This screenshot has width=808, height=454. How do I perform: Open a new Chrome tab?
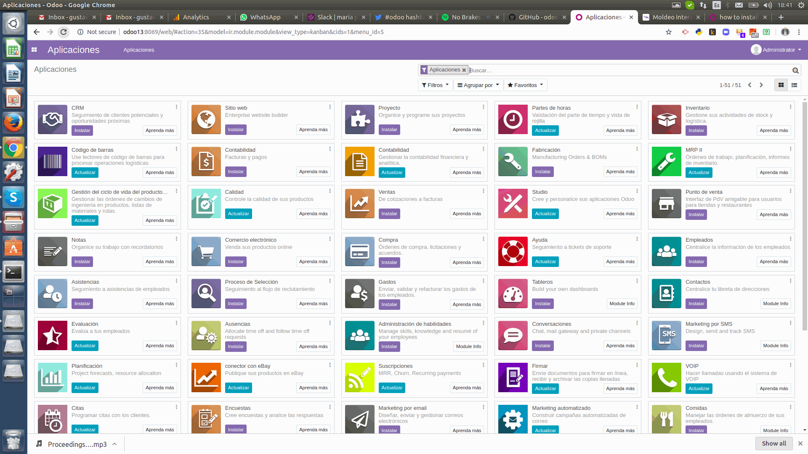pyautogui.click(x=781, y=17)
